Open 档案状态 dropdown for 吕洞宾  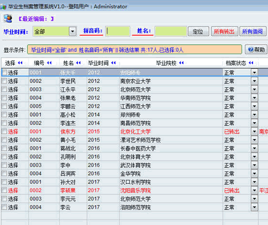point(255,174)
